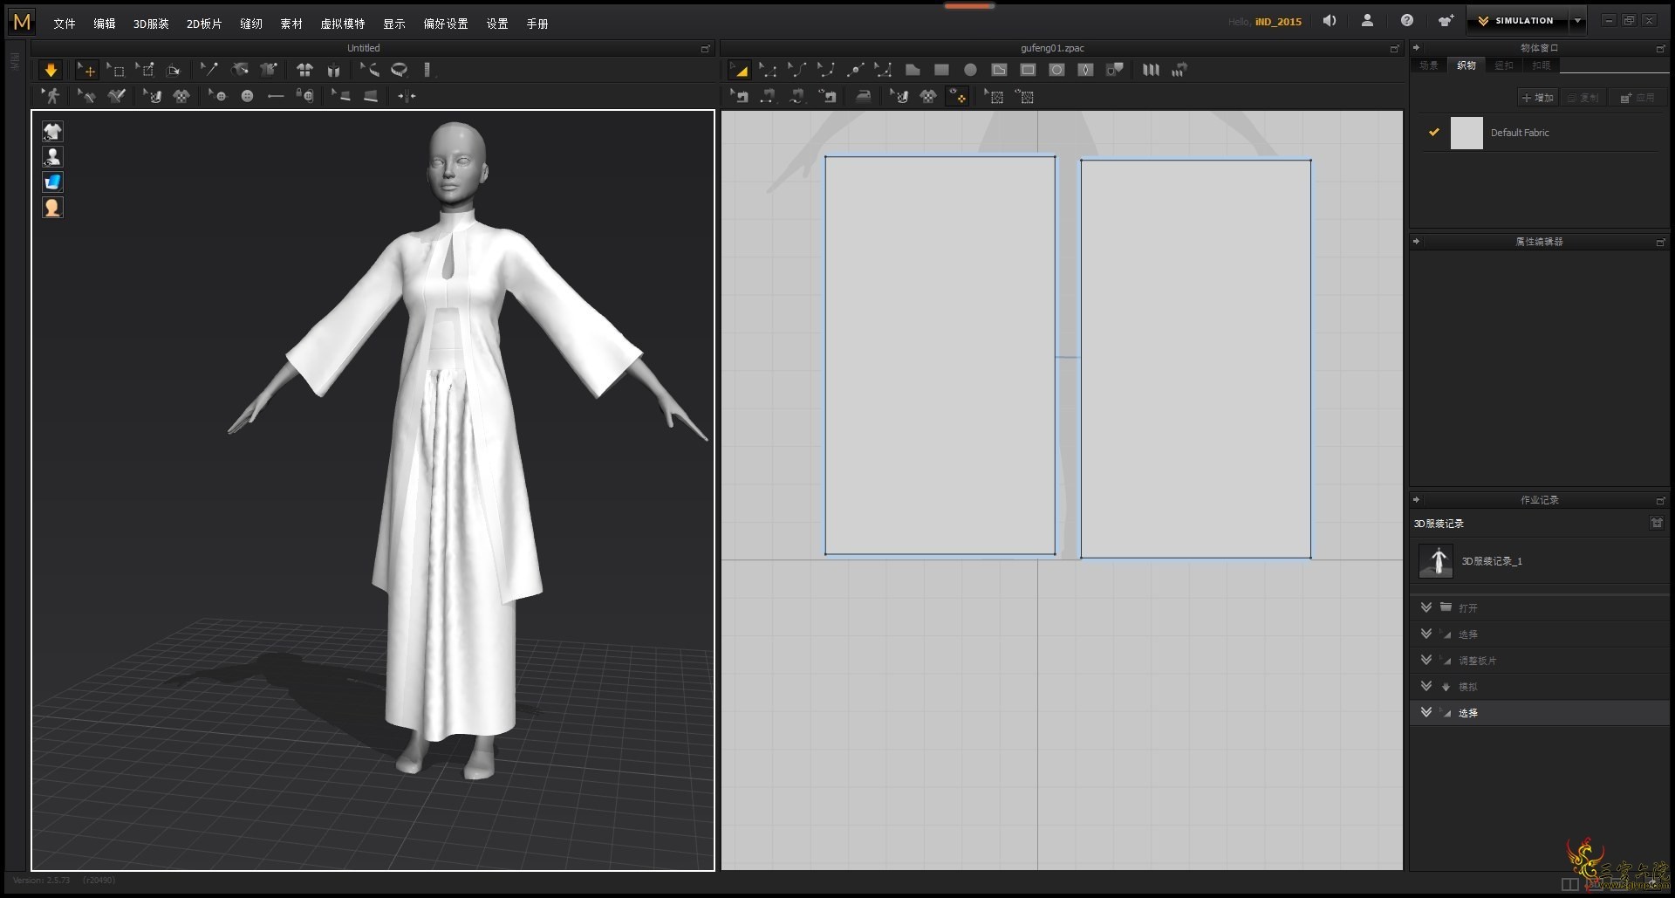Click the iND_2015 username link
This screenshot has width=1675, height=898.
[1278, 22]
